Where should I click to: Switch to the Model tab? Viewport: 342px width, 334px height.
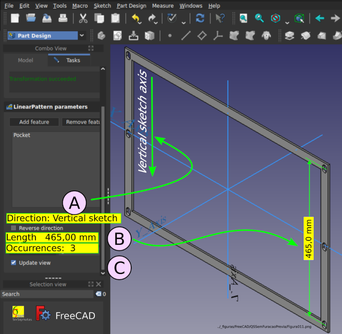pyautogui.click(x=26, y=60)
